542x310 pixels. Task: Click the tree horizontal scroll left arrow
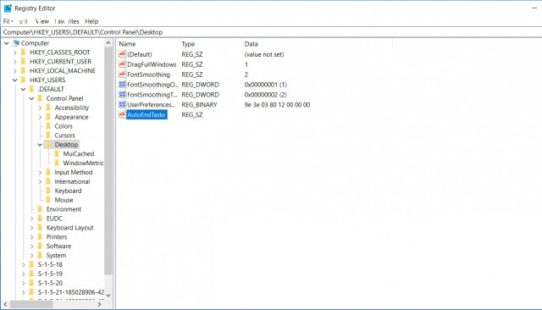[6, 304]
